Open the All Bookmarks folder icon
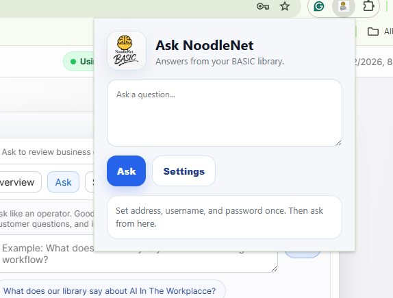 373,32
